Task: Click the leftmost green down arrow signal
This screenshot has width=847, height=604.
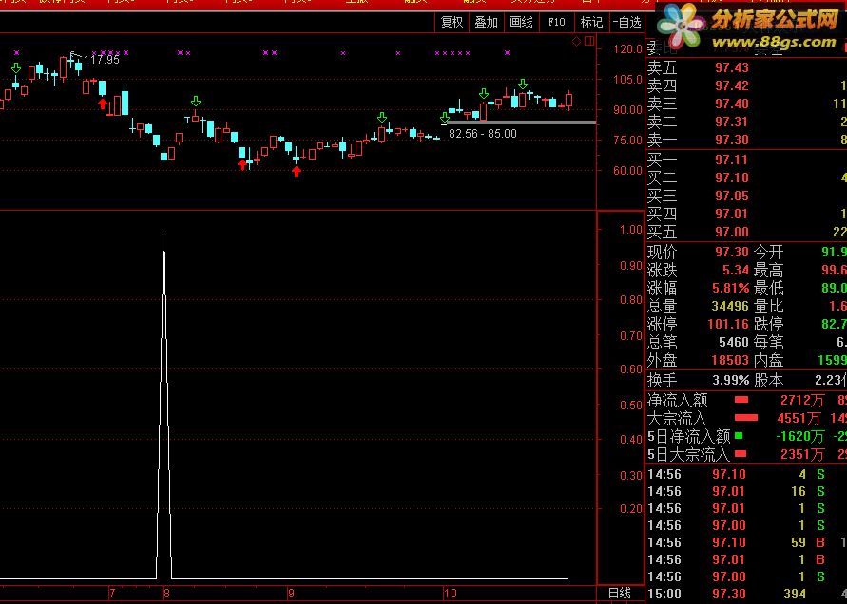Action: pos(16,68)
